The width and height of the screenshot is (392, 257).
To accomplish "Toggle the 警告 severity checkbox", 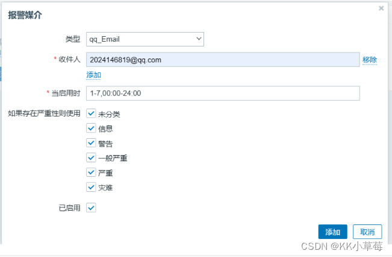I will coord(91,143).
